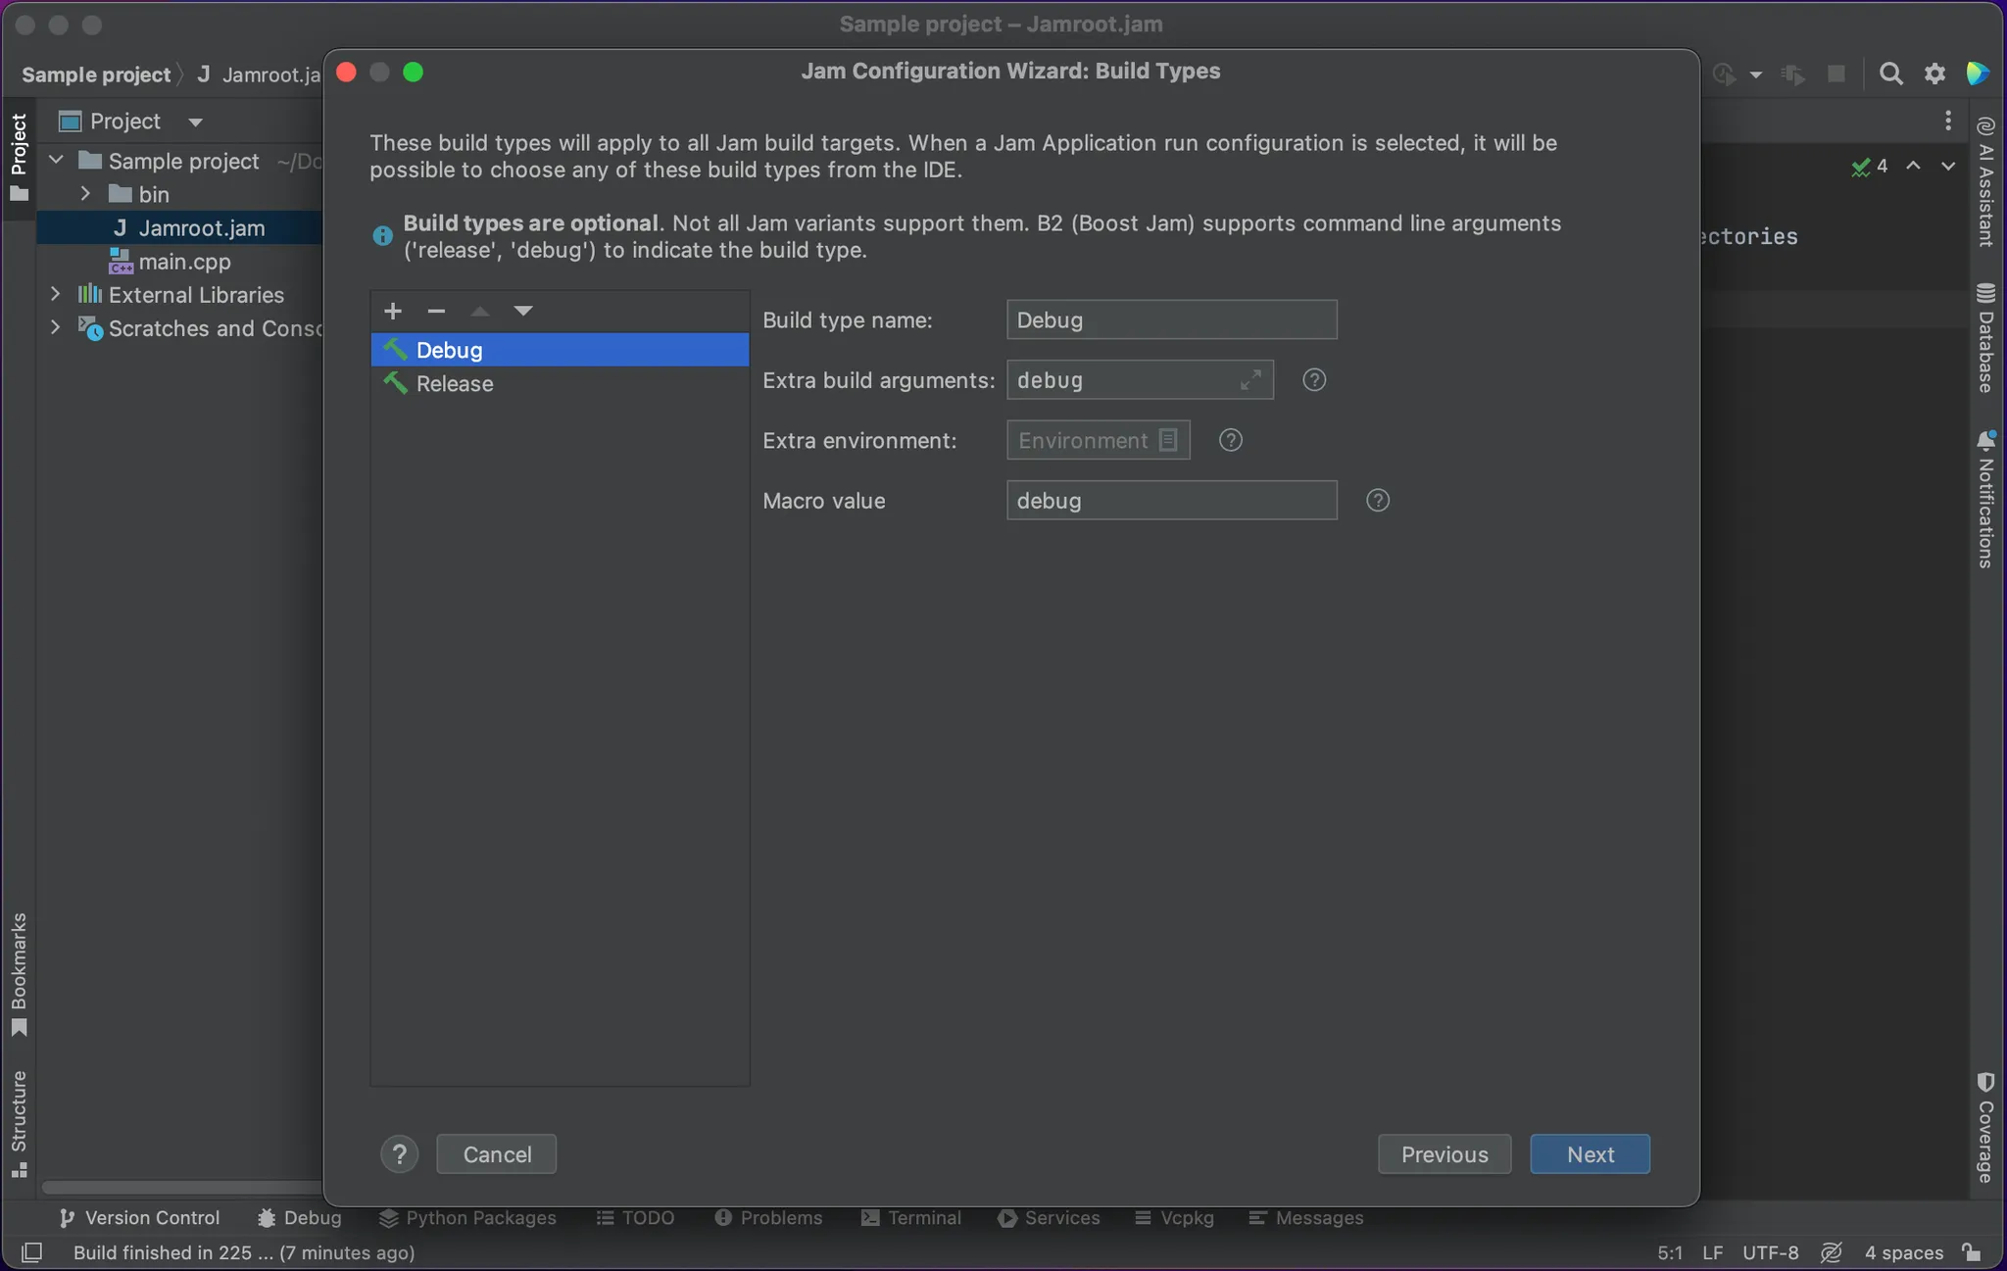2007x1271 pixels.
Task: Select main.cpp in project tree
Action: point(184,261)
